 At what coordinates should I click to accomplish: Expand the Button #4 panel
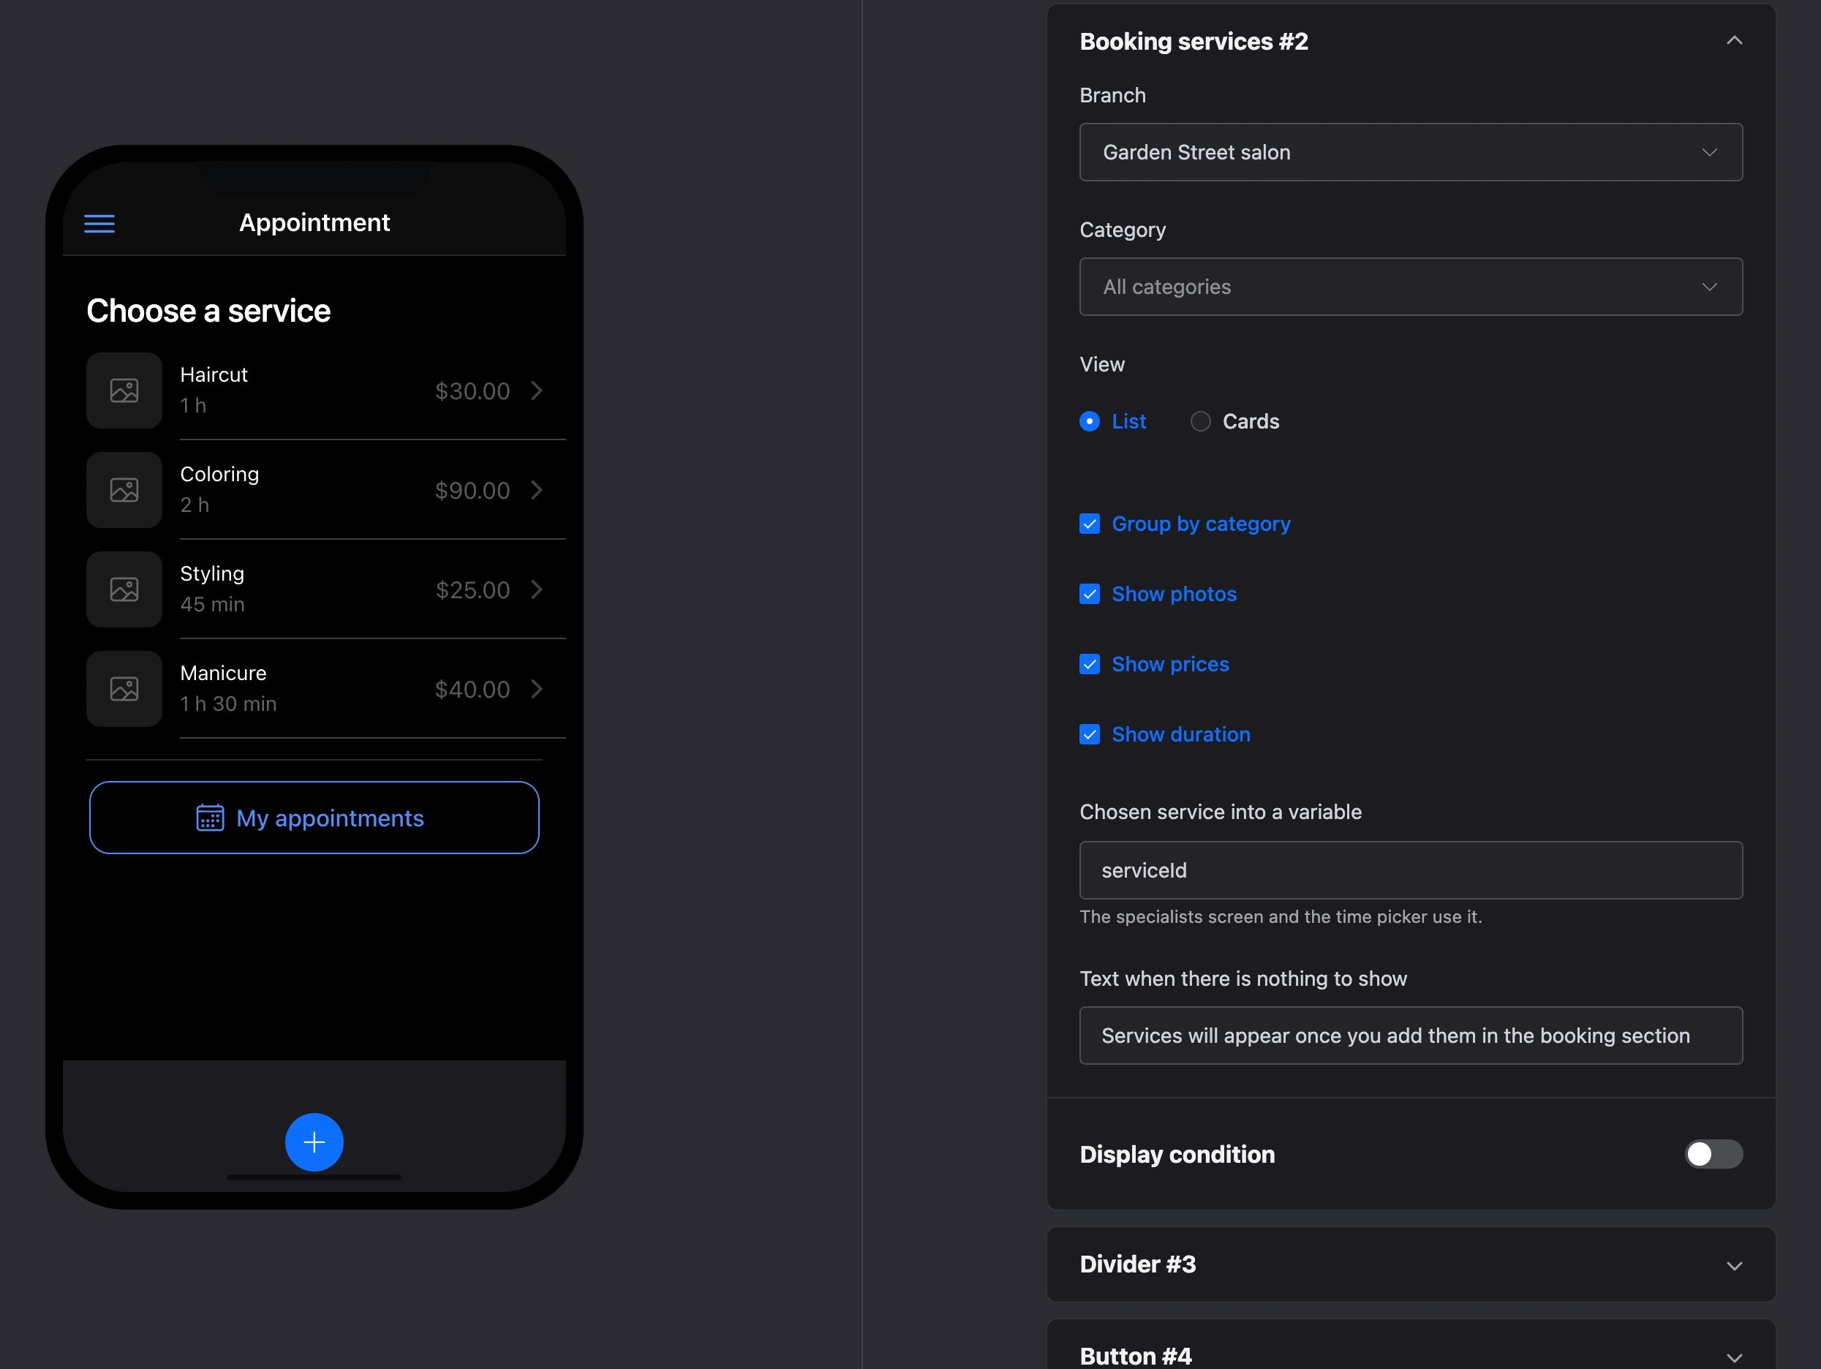(x=1734, y=1357)
